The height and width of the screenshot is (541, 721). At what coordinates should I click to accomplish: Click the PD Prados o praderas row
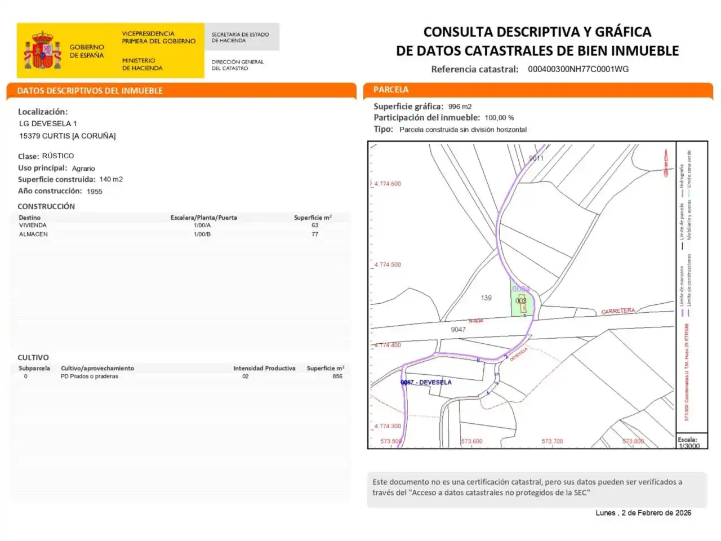point(180,376)
